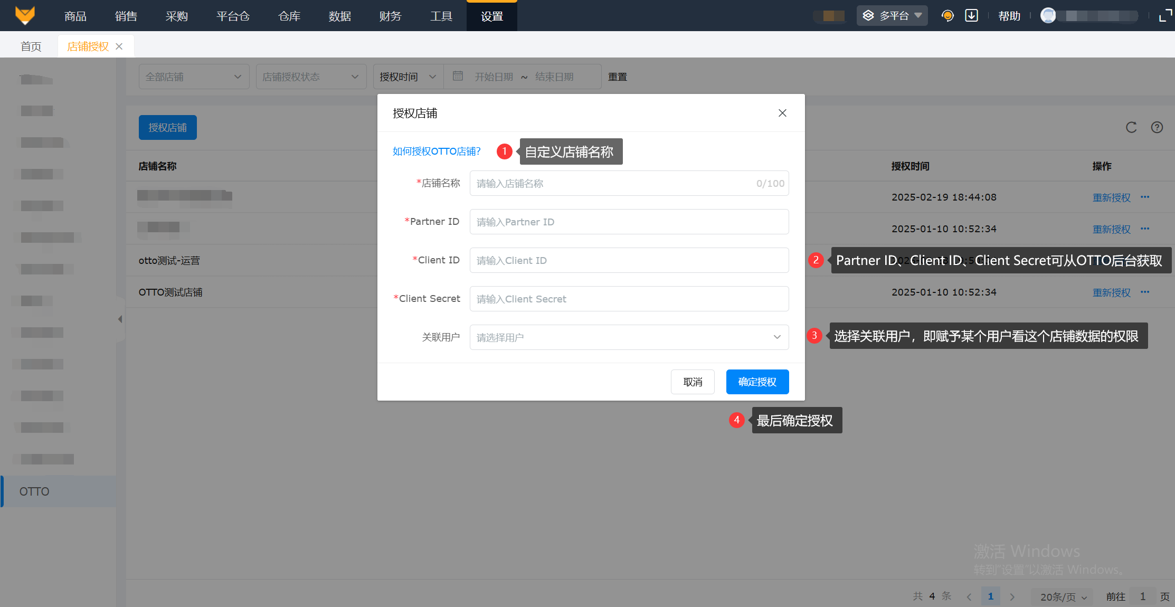Open the 财务 top menu
Image resolution: width=1175 pixels, height=607 pixels.
pyautogui.click(x=390, y=16)
